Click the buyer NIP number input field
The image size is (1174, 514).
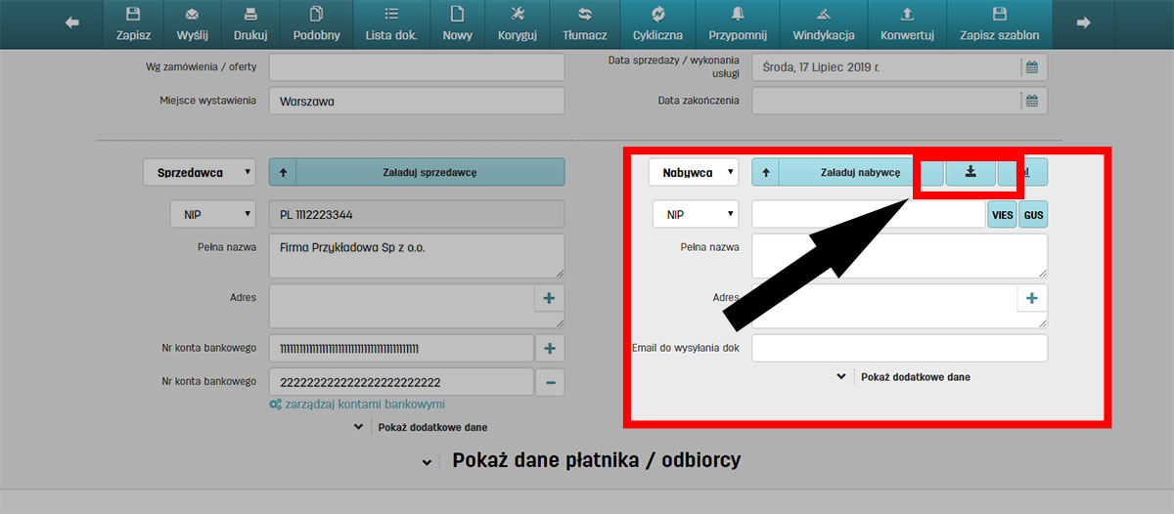pos(868,215)
